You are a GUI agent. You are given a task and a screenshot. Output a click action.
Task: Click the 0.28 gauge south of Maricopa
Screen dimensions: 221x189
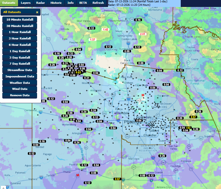coord(162,156)
